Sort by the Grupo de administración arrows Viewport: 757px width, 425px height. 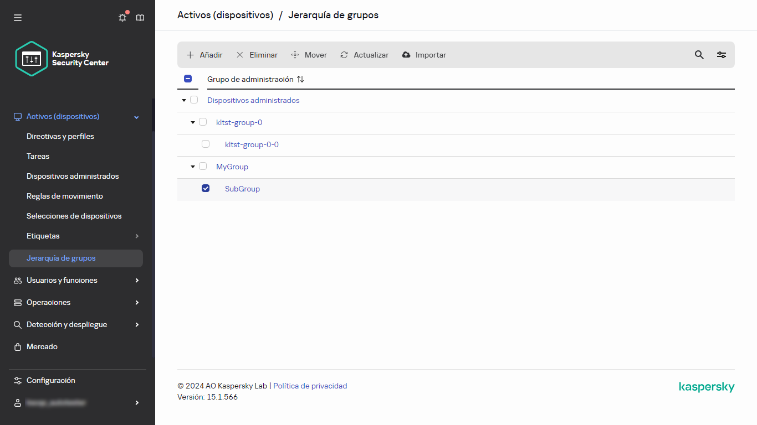click(x=300, y=79)
